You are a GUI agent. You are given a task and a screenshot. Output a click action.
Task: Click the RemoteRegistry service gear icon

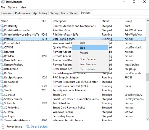coord(2,64)
